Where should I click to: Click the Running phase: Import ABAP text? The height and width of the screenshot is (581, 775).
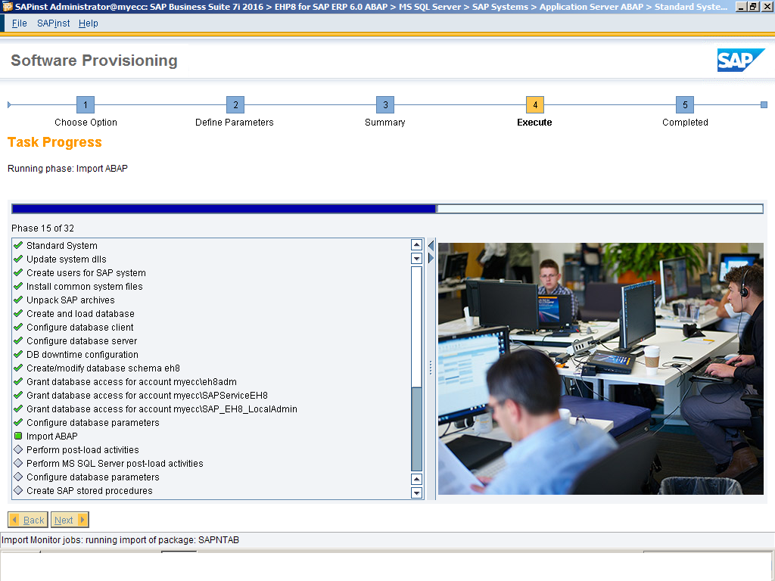click(67, 169)
